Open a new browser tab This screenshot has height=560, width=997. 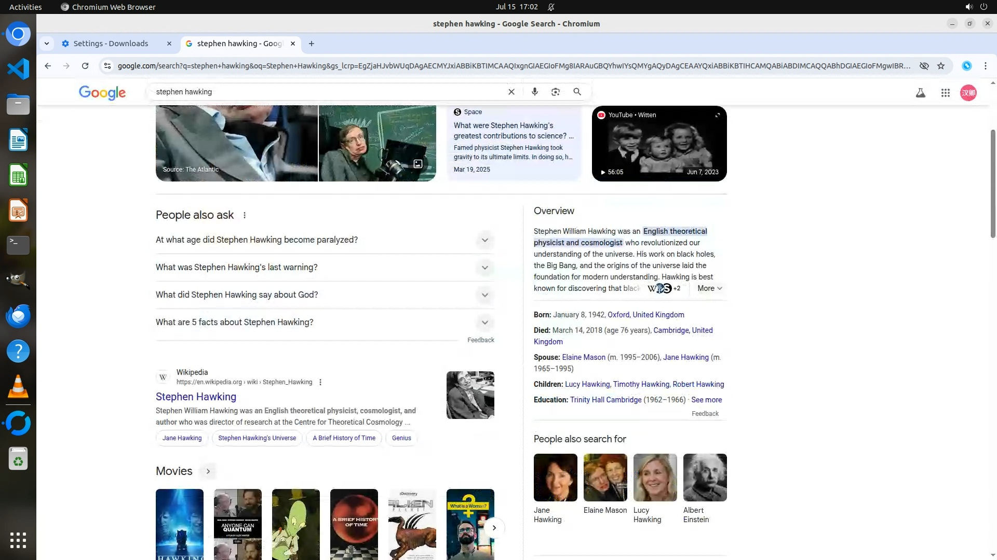(x=312, y=44)
